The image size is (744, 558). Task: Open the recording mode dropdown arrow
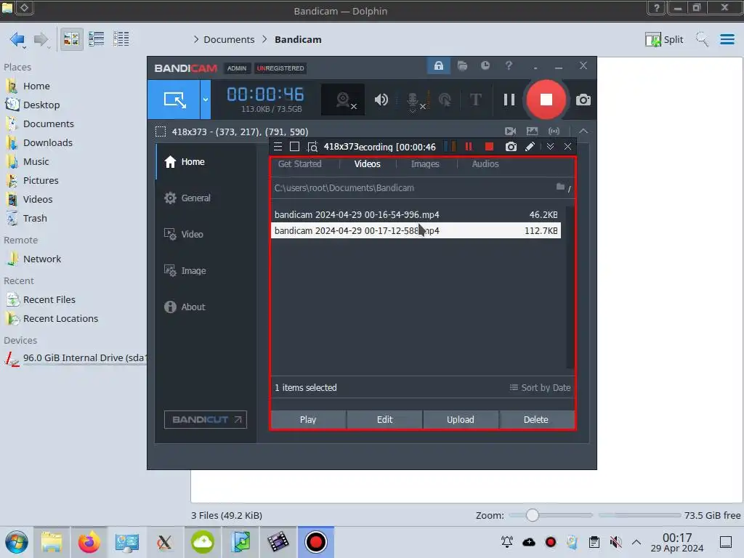[x=206, y=100]
